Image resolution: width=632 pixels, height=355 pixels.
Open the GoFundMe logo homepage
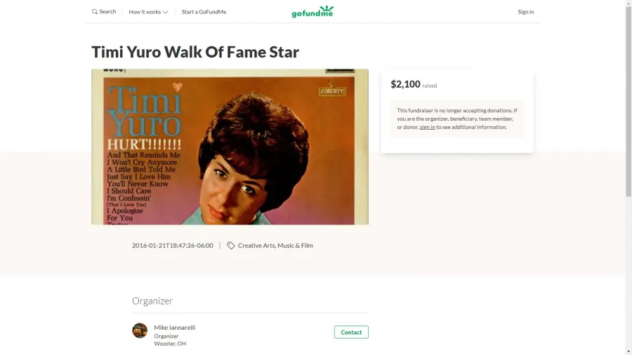pos(312,12)
